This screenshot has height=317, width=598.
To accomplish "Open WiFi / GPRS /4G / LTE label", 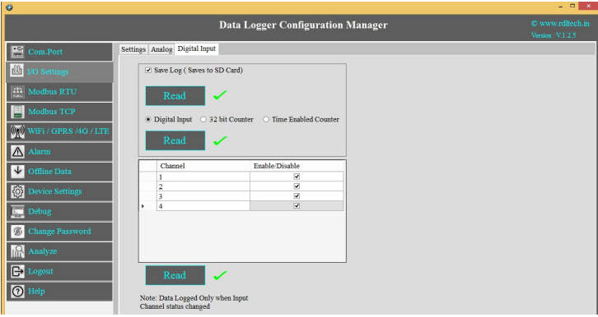I will (68, 131).
